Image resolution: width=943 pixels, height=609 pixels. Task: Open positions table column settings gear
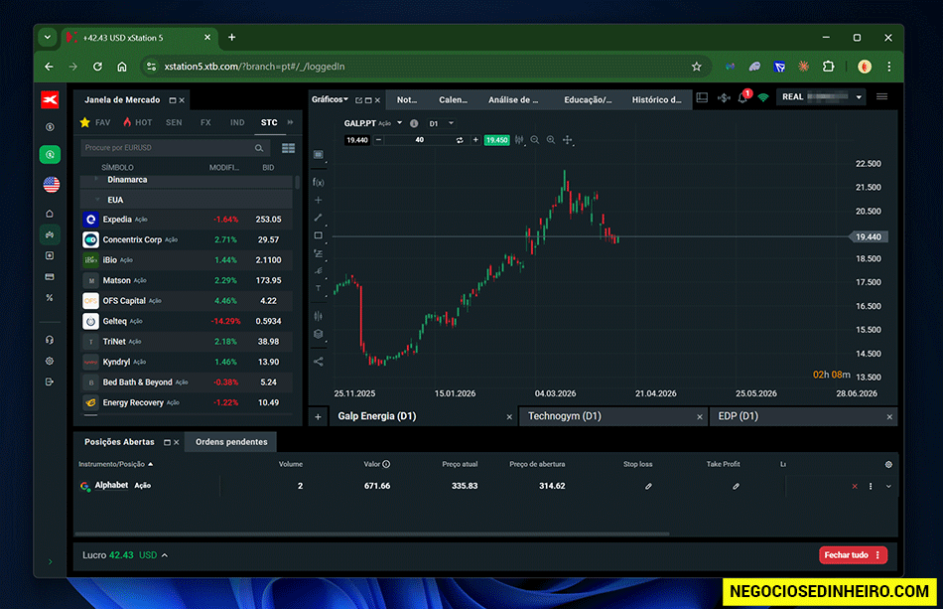[x=888, y=465]
